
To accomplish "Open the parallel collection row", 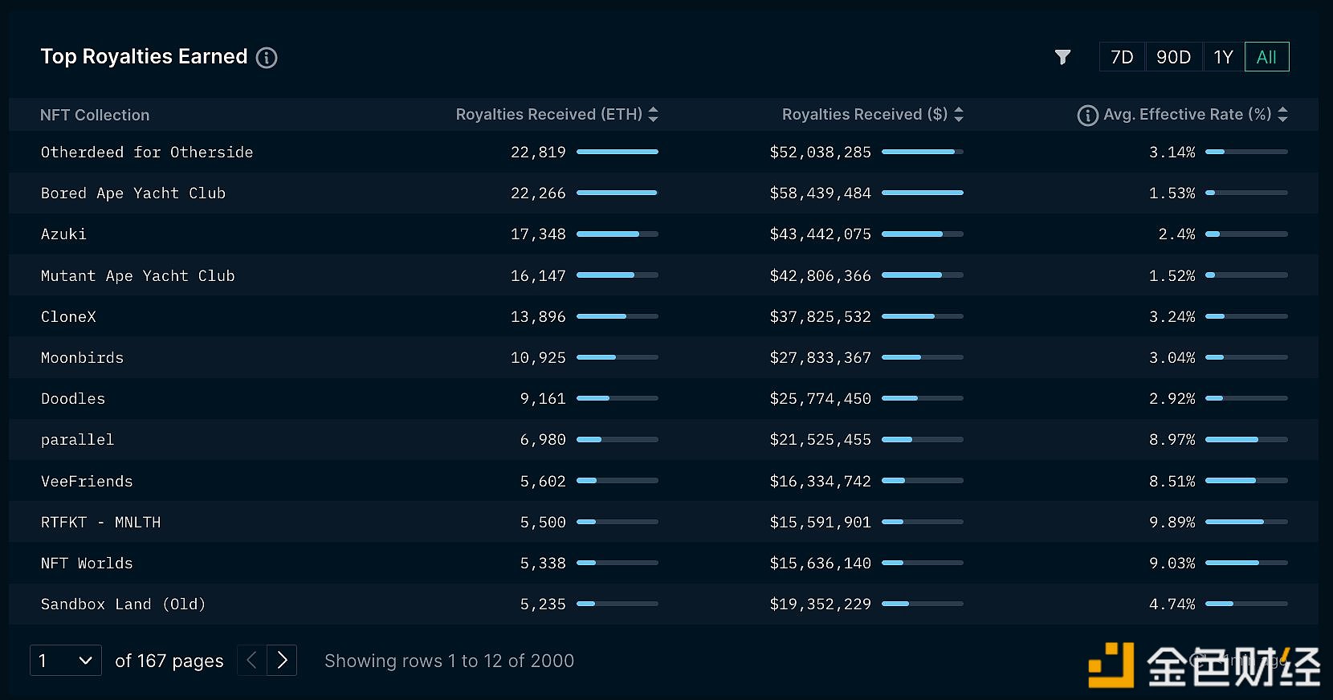I will (78, 440).
